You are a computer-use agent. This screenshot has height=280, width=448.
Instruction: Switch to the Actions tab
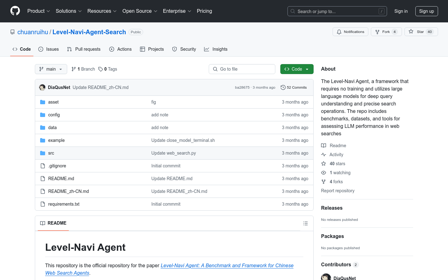pos(120,49)
